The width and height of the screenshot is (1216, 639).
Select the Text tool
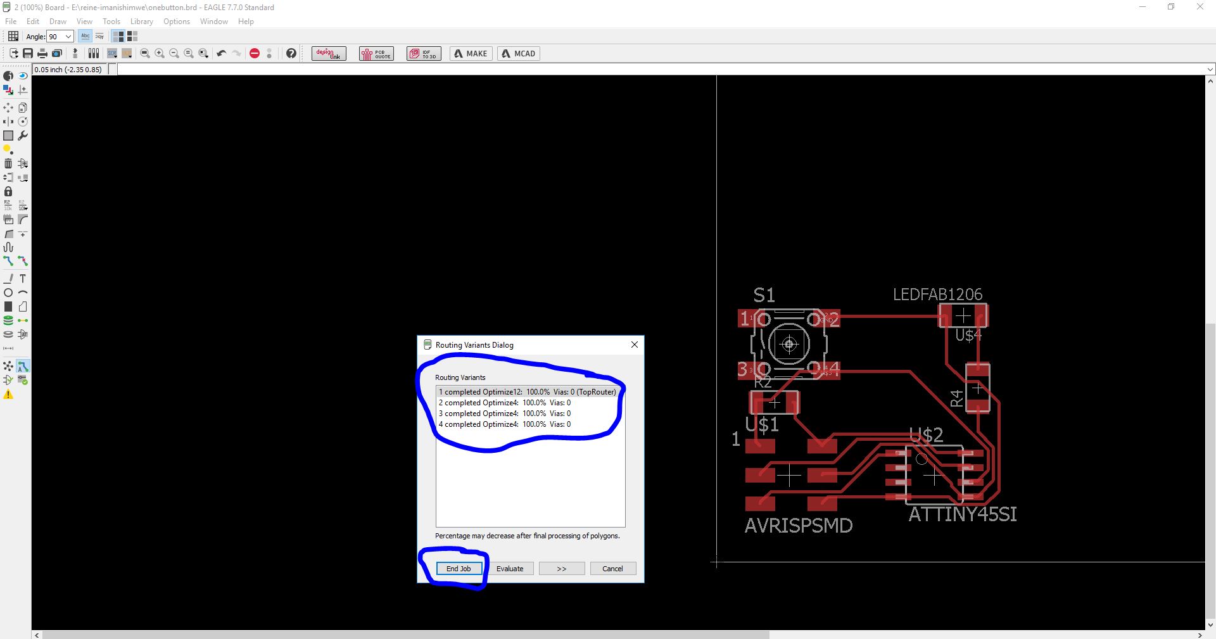pos(23,279)
